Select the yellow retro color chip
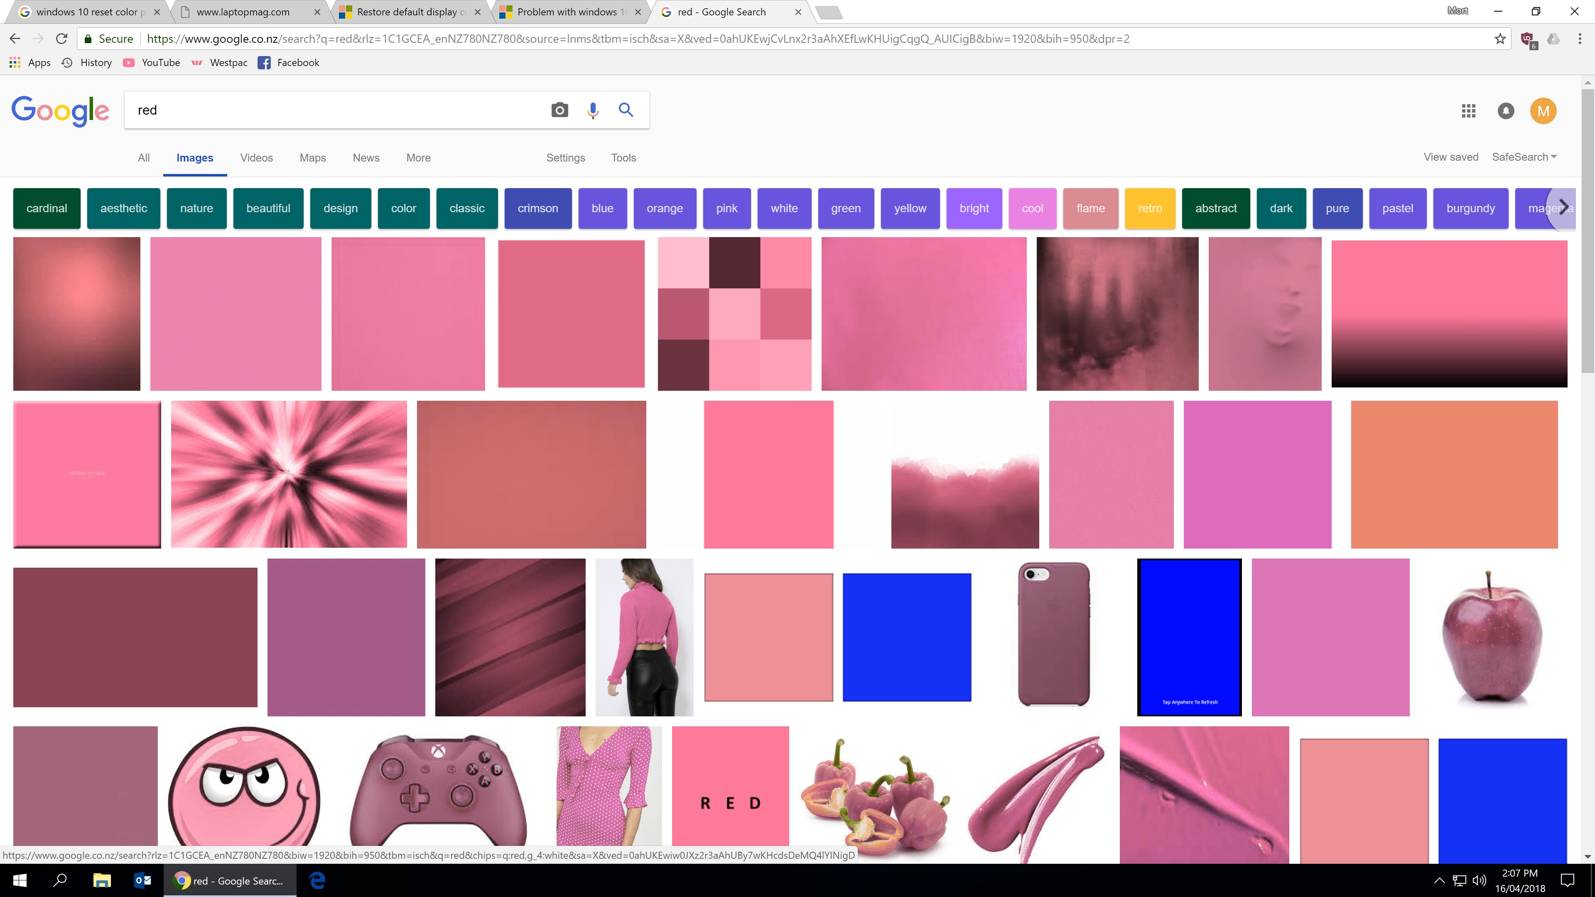Viewport: 1595px width, 897px height. 1149,208
